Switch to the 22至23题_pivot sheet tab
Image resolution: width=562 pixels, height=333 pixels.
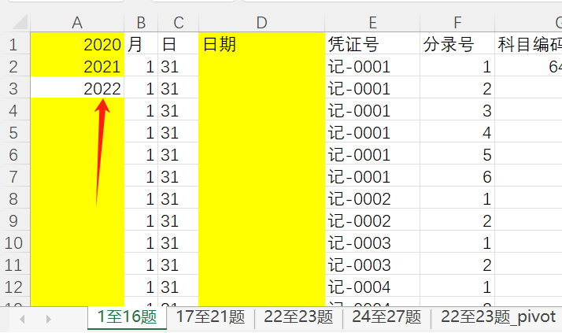(498, 317)
